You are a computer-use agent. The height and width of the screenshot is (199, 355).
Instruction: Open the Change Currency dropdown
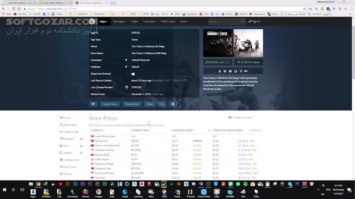(x=241, y=117)
